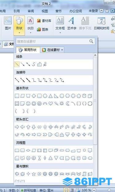The image size is (115, 192).
Task: Expand the 在线素材 dropdown arrow
Action: [x=62, y=50]
